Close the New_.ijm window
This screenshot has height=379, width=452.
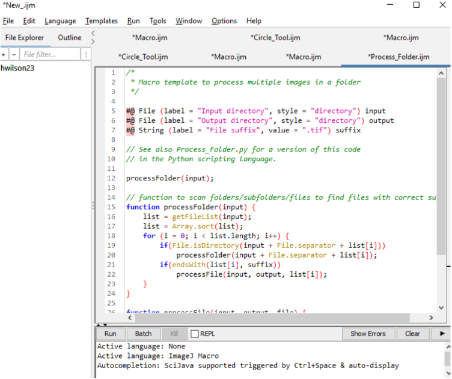tap(442, 5)
